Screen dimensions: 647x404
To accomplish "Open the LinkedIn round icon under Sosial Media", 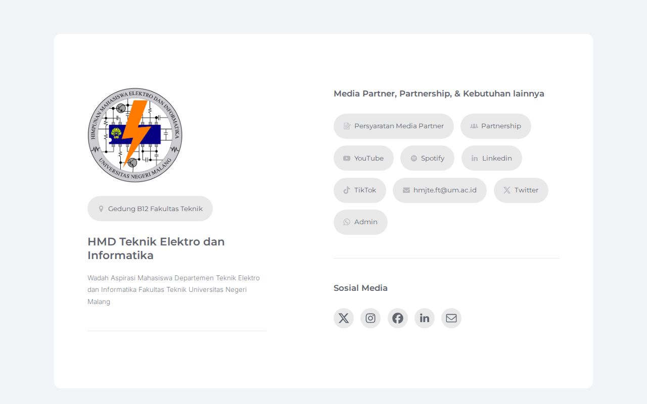I will click(425, 318).
